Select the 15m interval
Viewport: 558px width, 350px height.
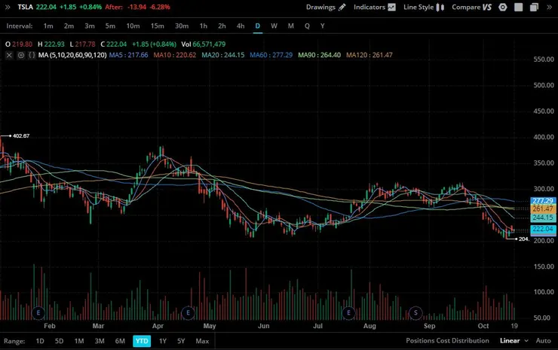[158, 26]
